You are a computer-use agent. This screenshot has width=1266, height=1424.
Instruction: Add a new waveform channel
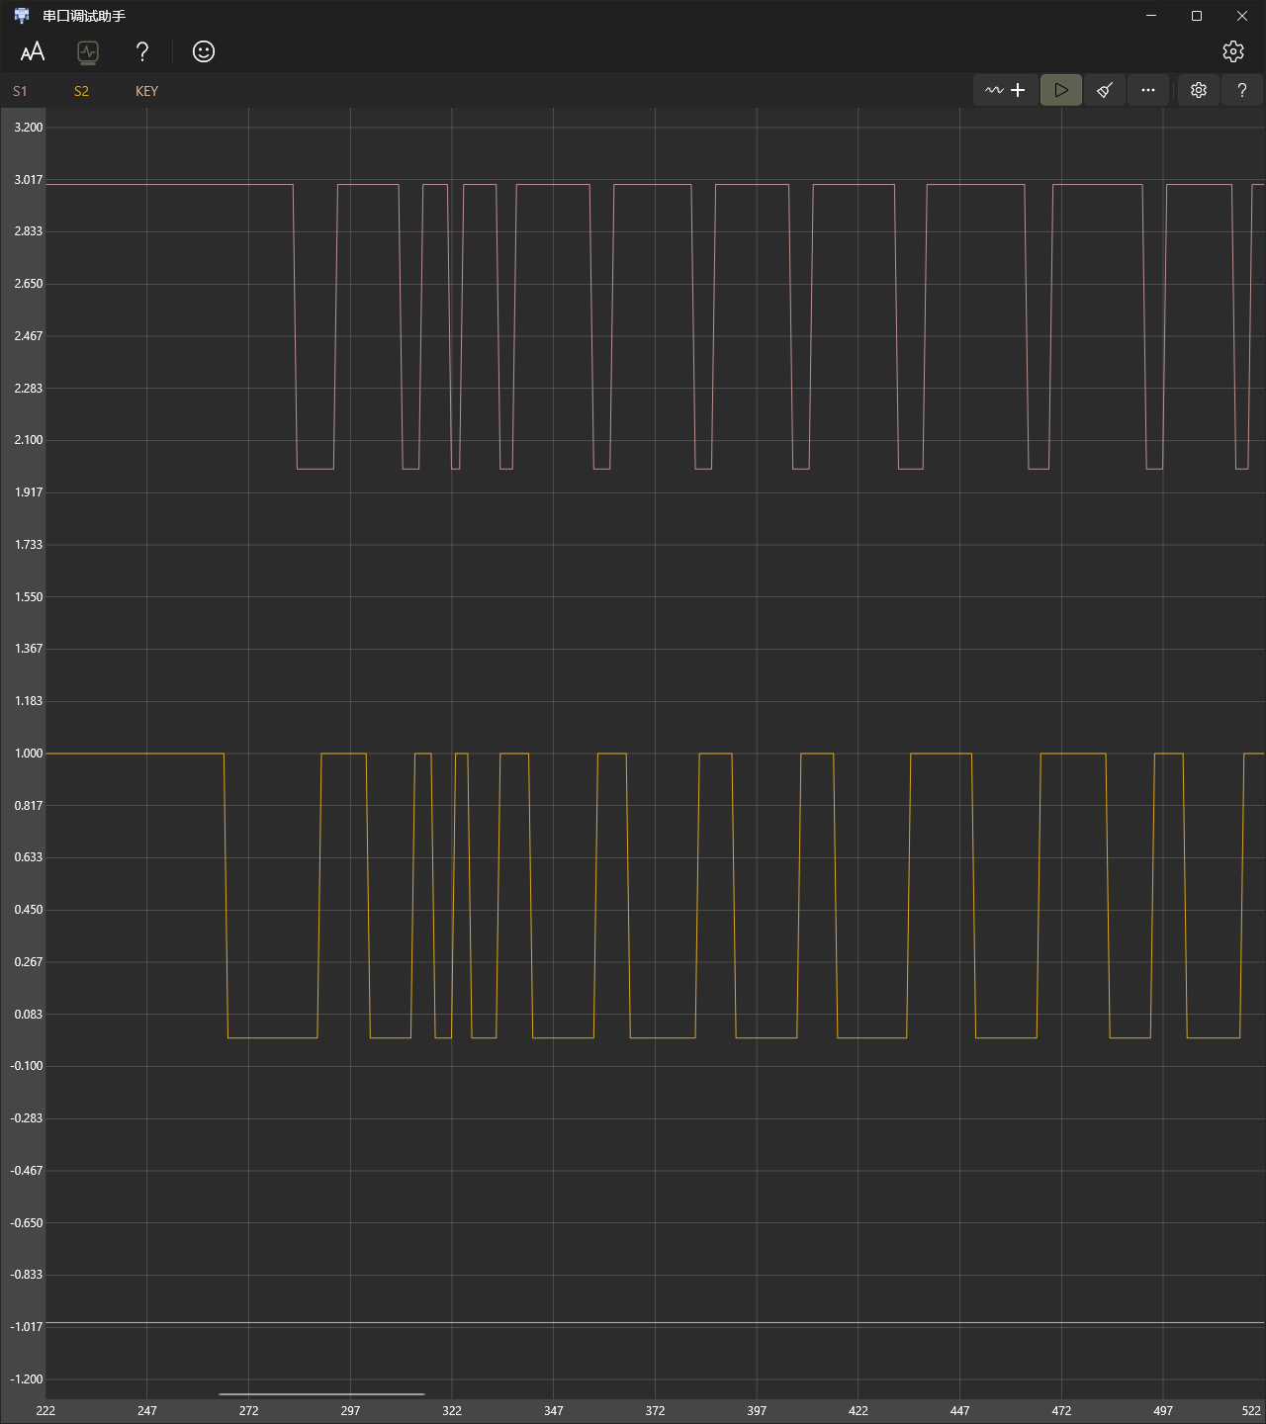pos(1006,90)
